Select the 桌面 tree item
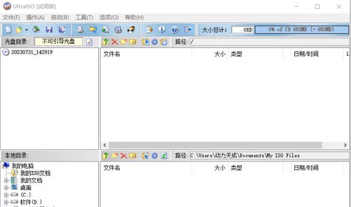The width and height of the screenshot is (351, 207). (26, 188)
